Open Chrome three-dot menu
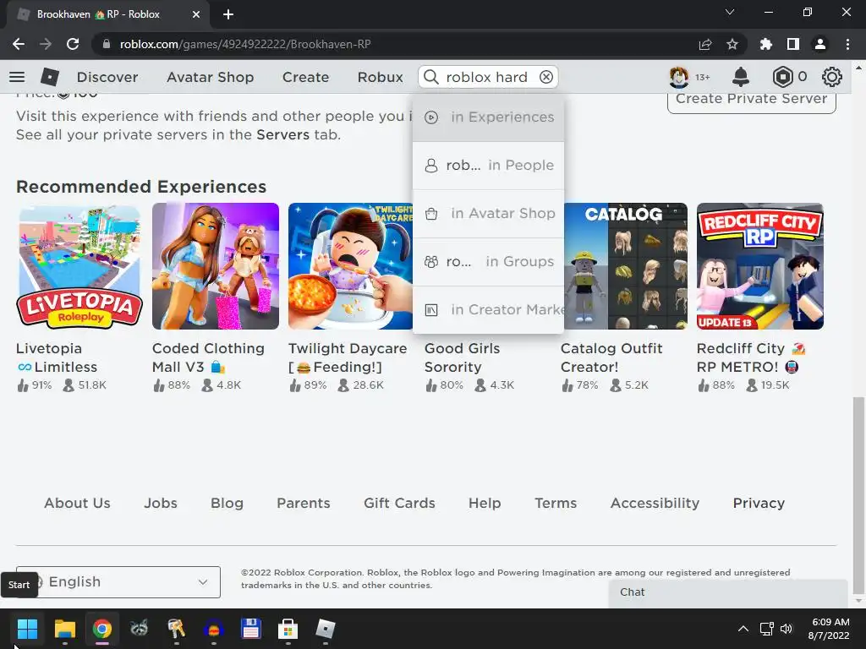This screenshot has width=866, height=649. [847, 44]
